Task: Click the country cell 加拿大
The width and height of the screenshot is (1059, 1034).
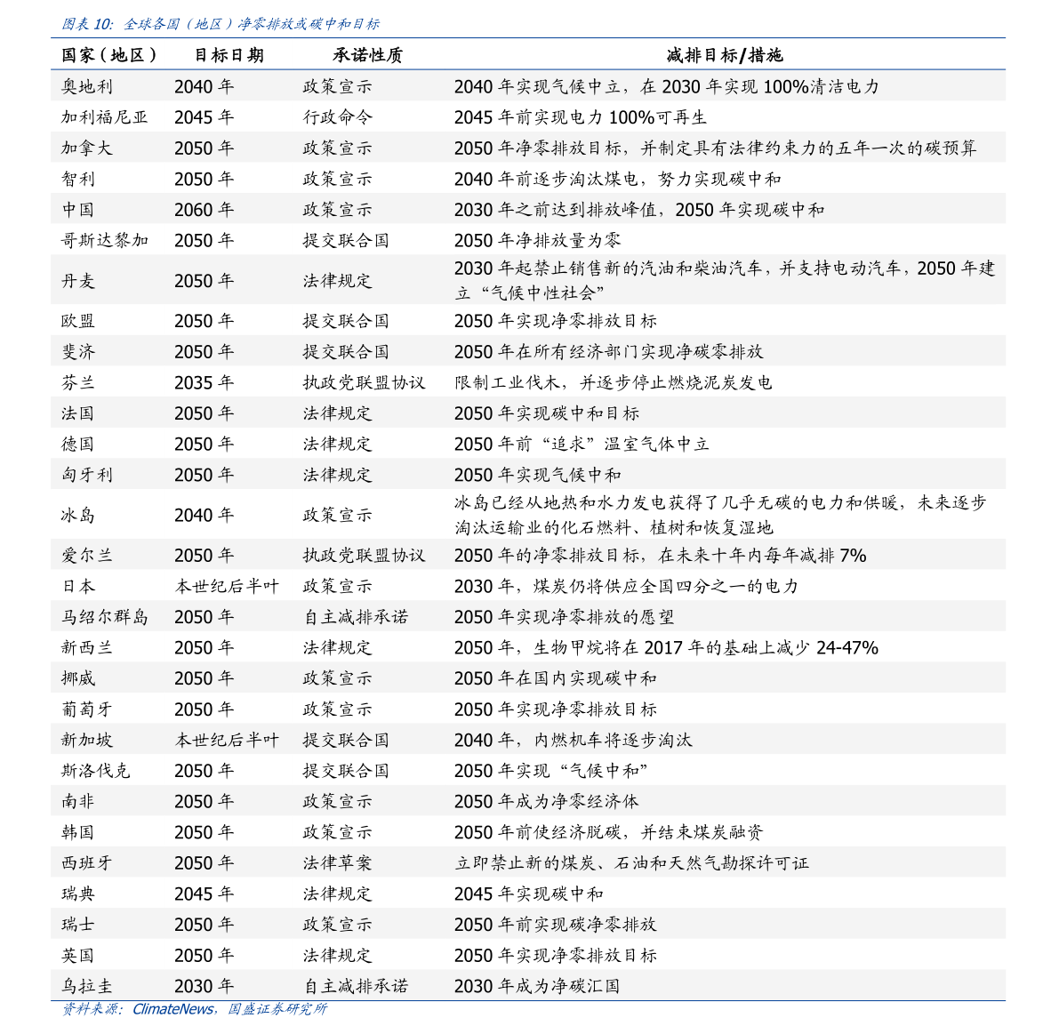Action: (87, 148)
